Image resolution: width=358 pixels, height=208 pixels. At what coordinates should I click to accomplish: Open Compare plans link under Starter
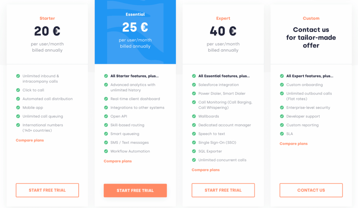click(30, 140)
